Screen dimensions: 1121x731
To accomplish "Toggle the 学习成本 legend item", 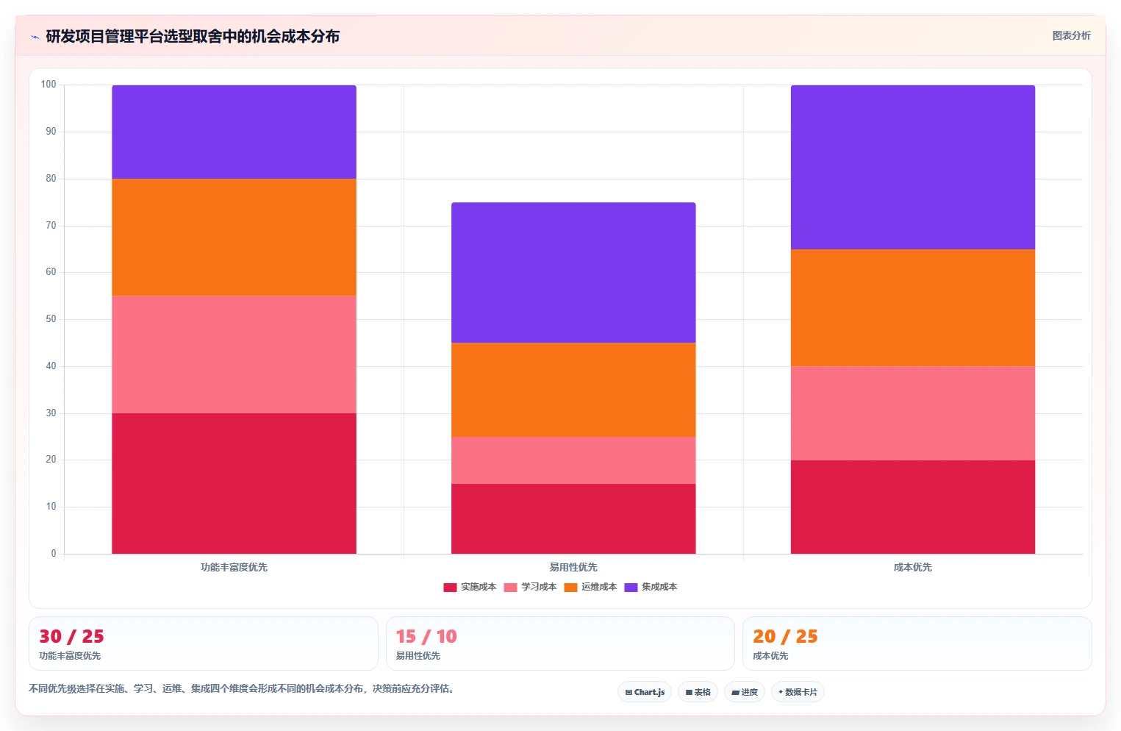I will [x=530, y=587].
